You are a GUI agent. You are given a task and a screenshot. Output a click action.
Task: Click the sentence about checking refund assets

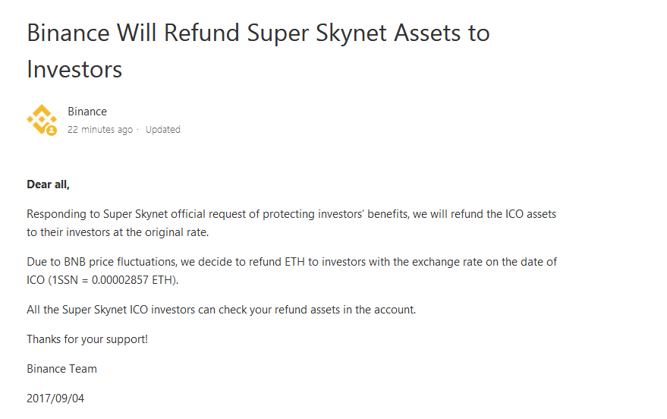[222, 310]
